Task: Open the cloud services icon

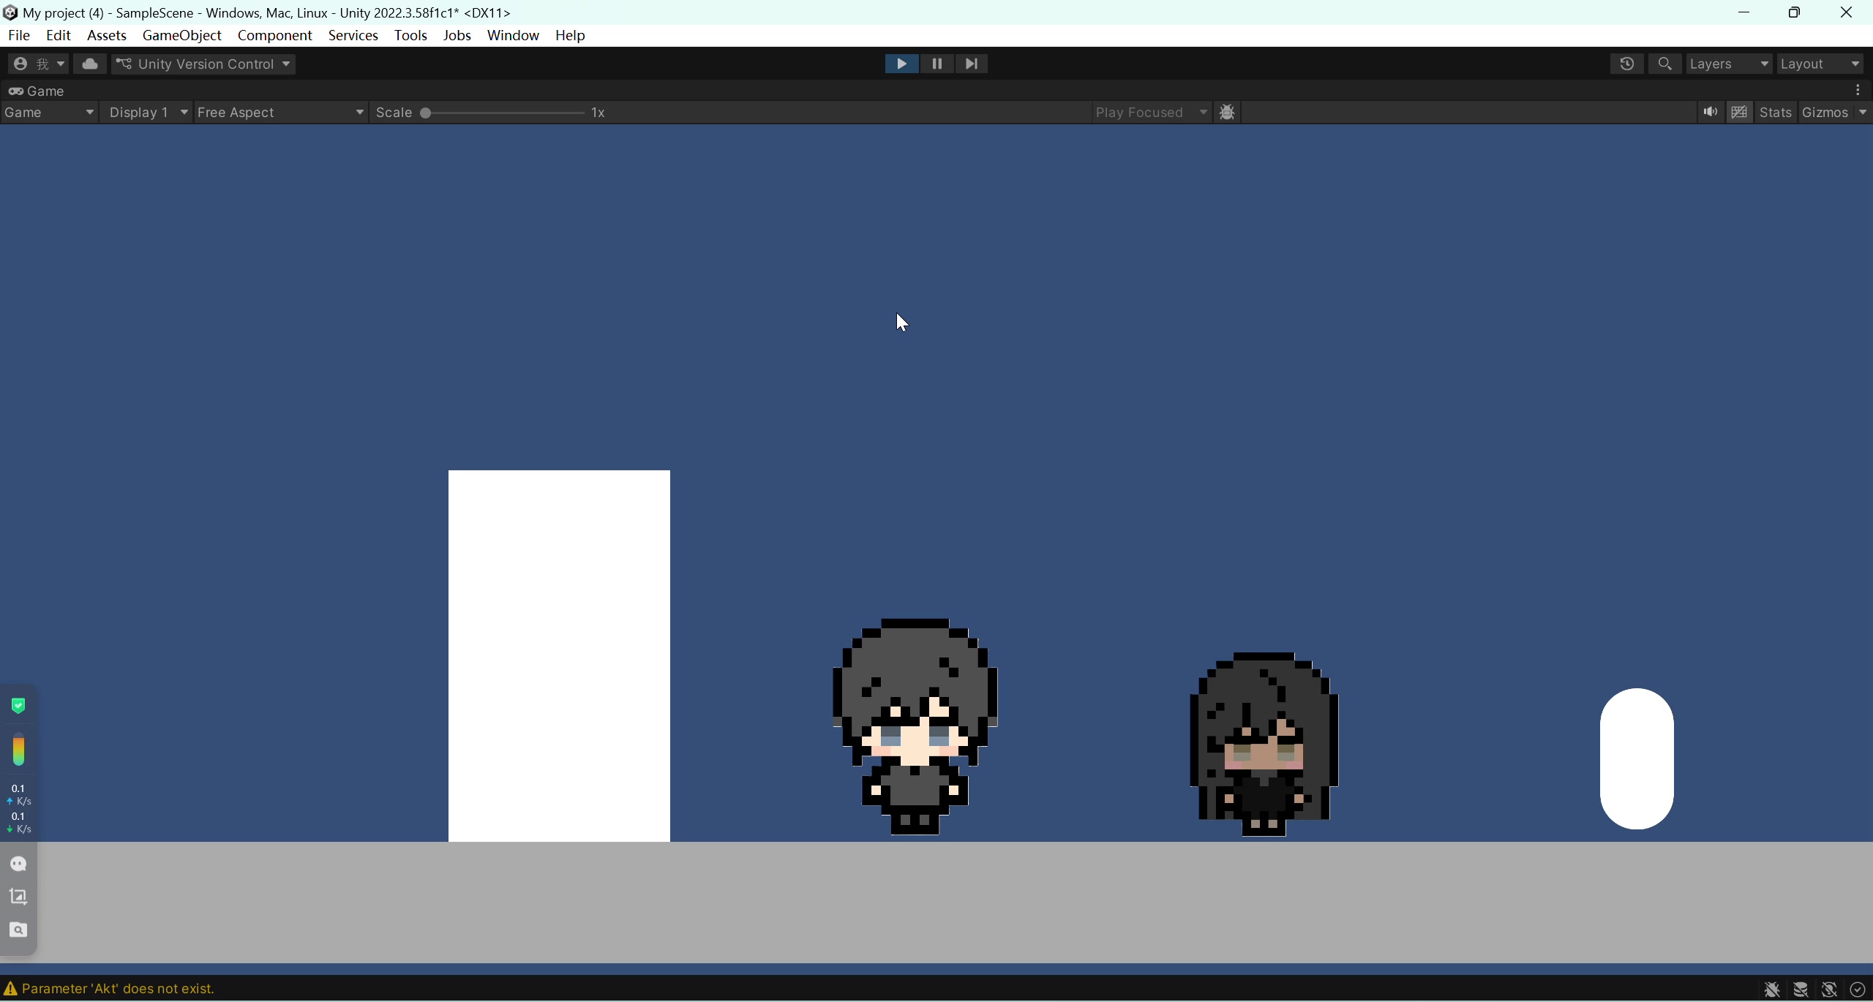Action: 90,64
